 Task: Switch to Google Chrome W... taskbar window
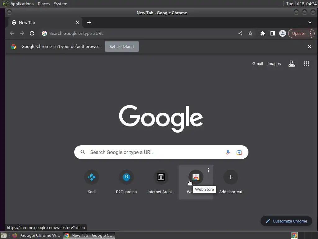coord(36,235)
